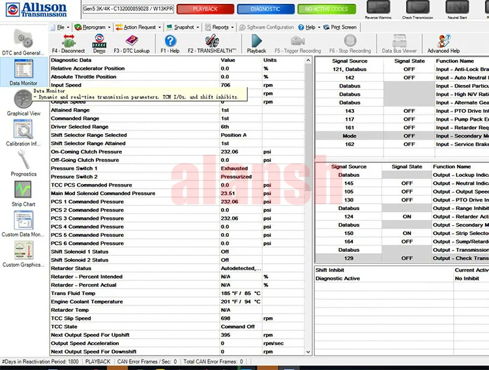Viewport: 489px width, 370px height.
Task: Open the Help menu
Action: pyautogui.click(x=309, y=27)
